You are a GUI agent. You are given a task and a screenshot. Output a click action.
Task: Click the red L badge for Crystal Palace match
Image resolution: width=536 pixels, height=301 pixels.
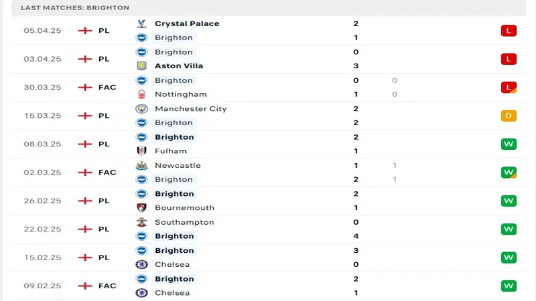pyautogui.click(x=509, y=31)
